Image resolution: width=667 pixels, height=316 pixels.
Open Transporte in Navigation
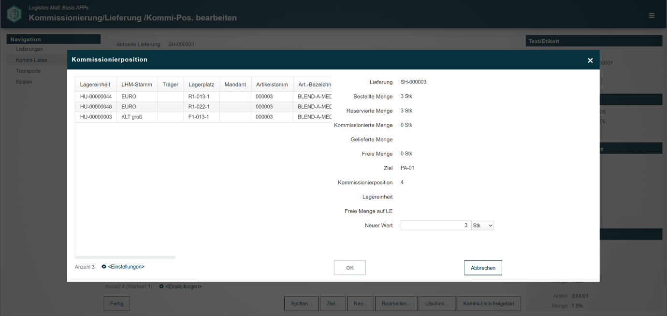pyautogui.click(x=28, y=71)
